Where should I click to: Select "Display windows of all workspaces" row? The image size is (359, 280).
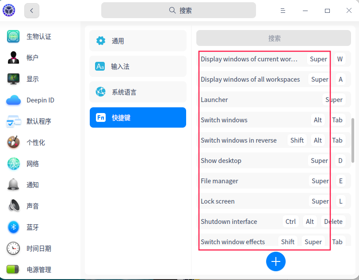pyautogui.click(x=274, y=79)
